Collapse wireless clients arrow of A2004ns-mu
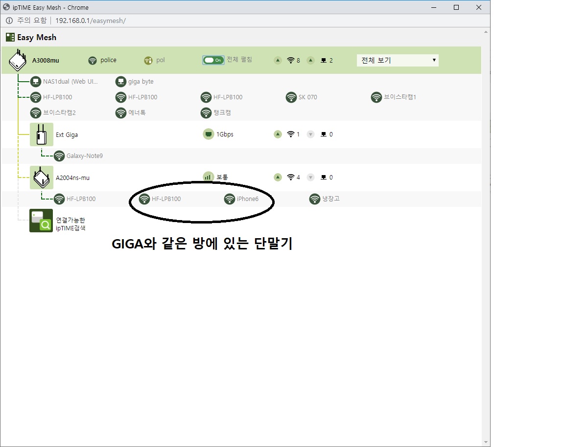 point(278,177)
